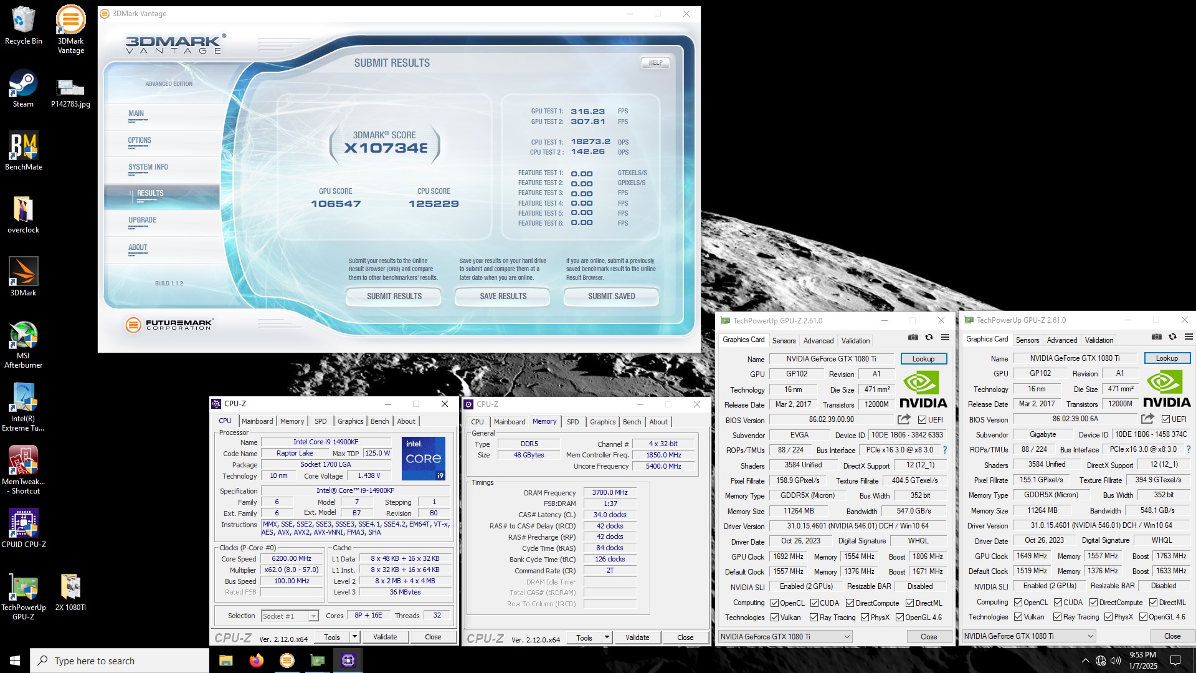Toggle CUDA checkbox in left GPU-Z

[814, 603]
